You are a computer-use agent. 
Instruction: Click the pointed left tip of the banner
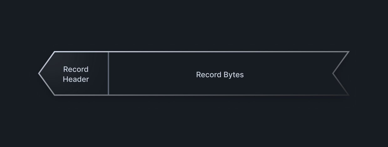39,73
